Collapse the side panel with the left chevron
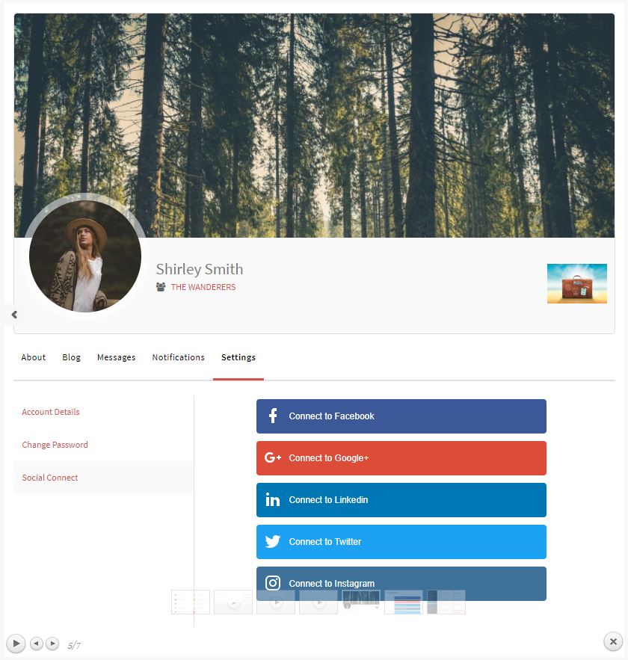The height and width of the screenshot is (660, 628). click(x=14, y=315)
